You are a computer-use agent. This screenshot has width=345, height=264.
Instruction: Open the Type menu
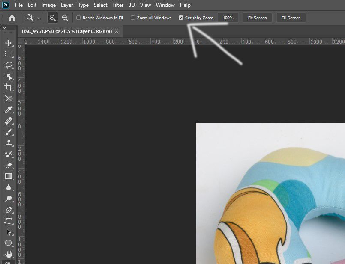(x=83, y=5)
